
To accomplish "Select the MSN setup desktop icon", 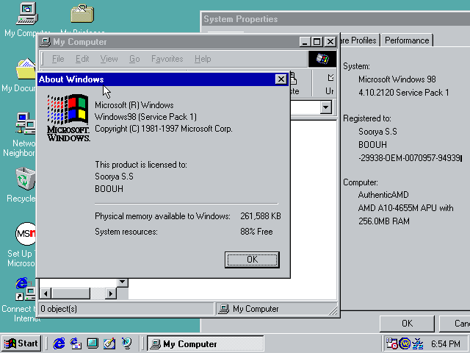I will 26,234.
